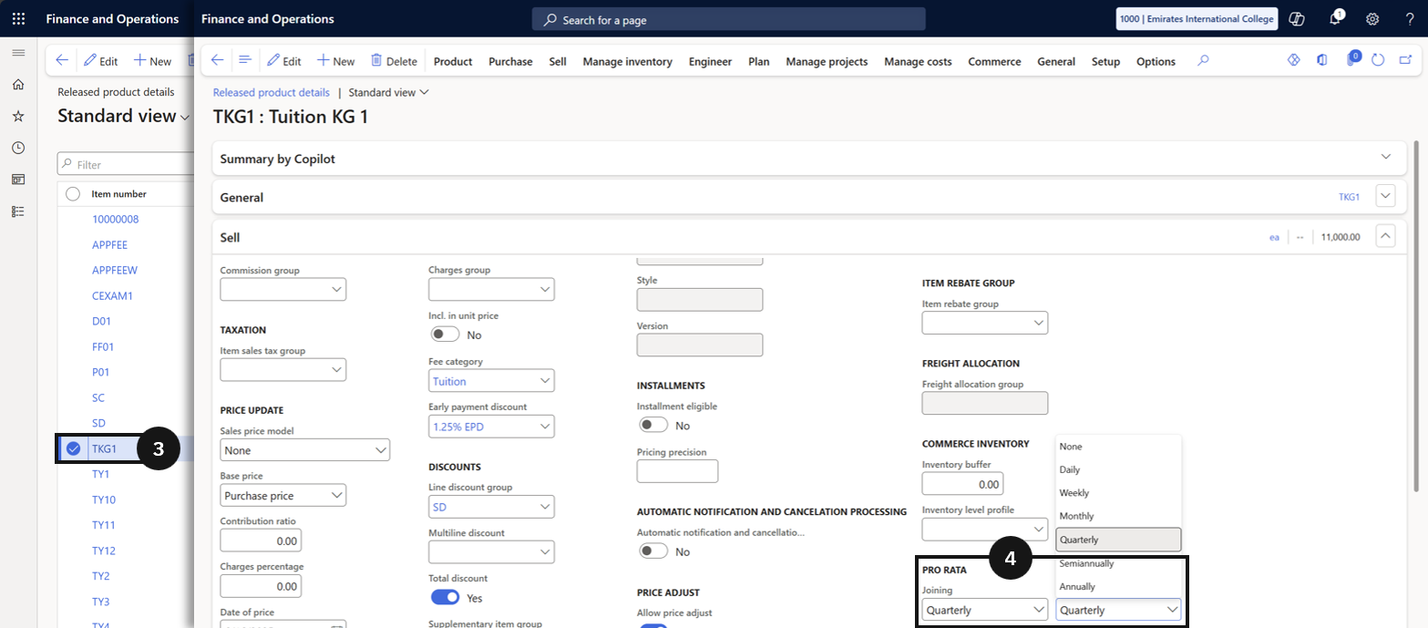This screenshot has width=1428, height=628.
Task: Toggle Installment eligible switch
Action: pos(653,425)
